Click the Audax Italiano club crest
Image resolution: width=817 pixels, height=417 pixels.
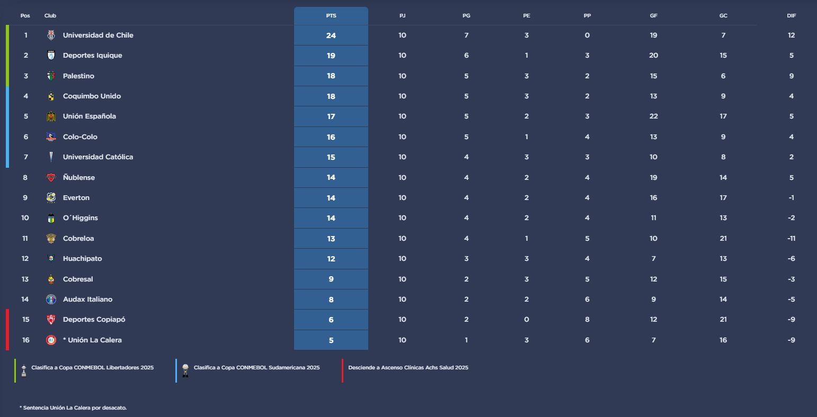[x=51, y=300]
